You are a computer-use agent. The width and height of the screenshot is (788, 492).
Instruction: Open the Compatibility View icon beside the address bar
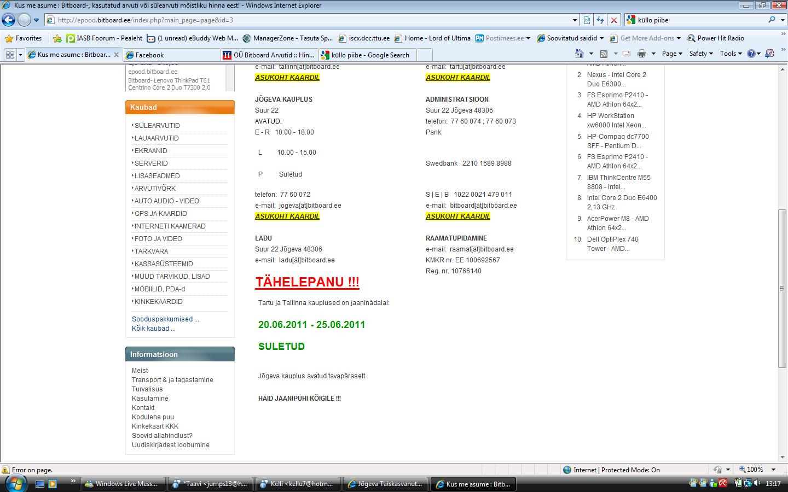(x=587, y=20)
